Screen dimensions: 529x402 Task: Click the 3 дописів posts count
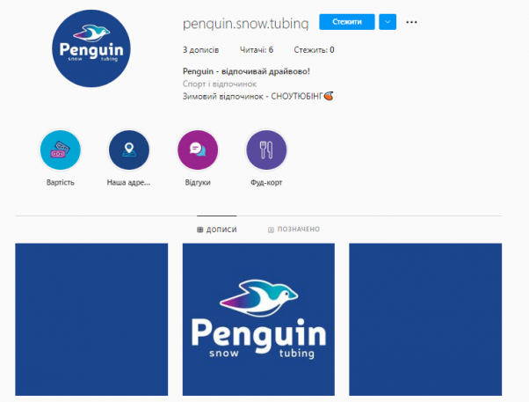(200, 50)
